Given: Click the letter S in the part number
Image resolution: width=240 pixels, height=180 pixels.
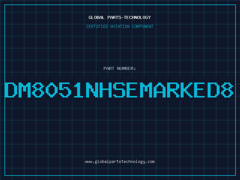Looking at the screenshot, I should pyautogui.click(x=119, y=90).
